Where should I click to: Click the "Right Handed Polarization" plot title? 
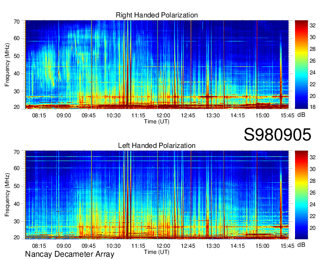click(157, 15)
